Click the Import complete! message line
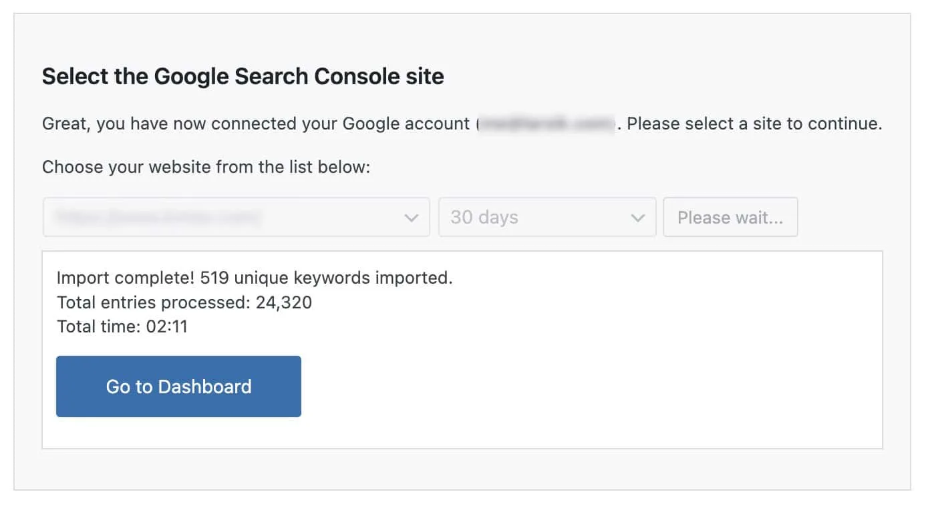 (255, 278)
